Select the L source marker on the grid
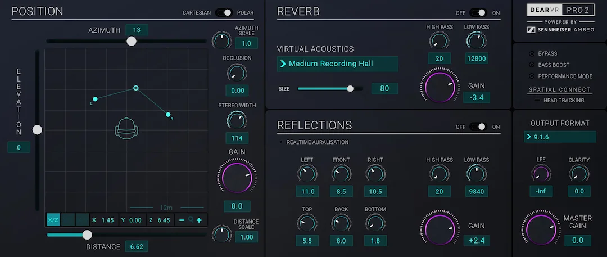The height and width of the screenshot is (257, 607). point(95,99)
